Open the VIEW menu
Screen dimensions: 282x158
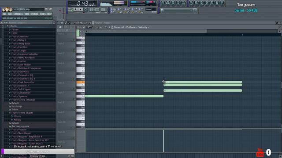click(26, 14)
